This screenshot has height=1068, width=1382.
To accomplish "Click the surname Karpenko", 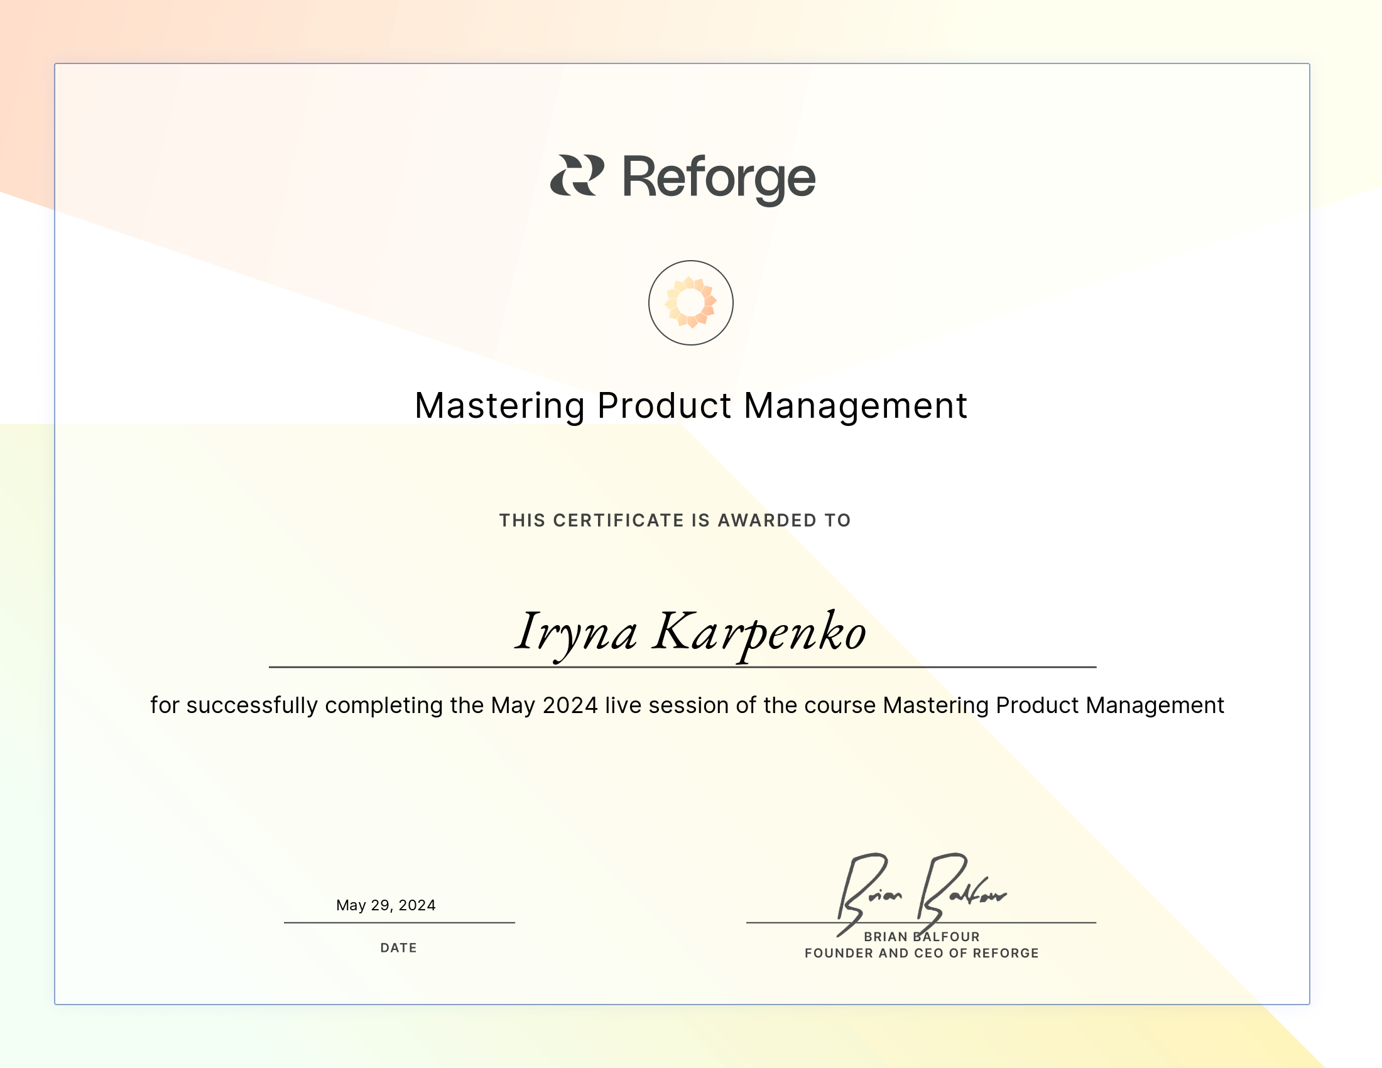I will click(759, 632).
